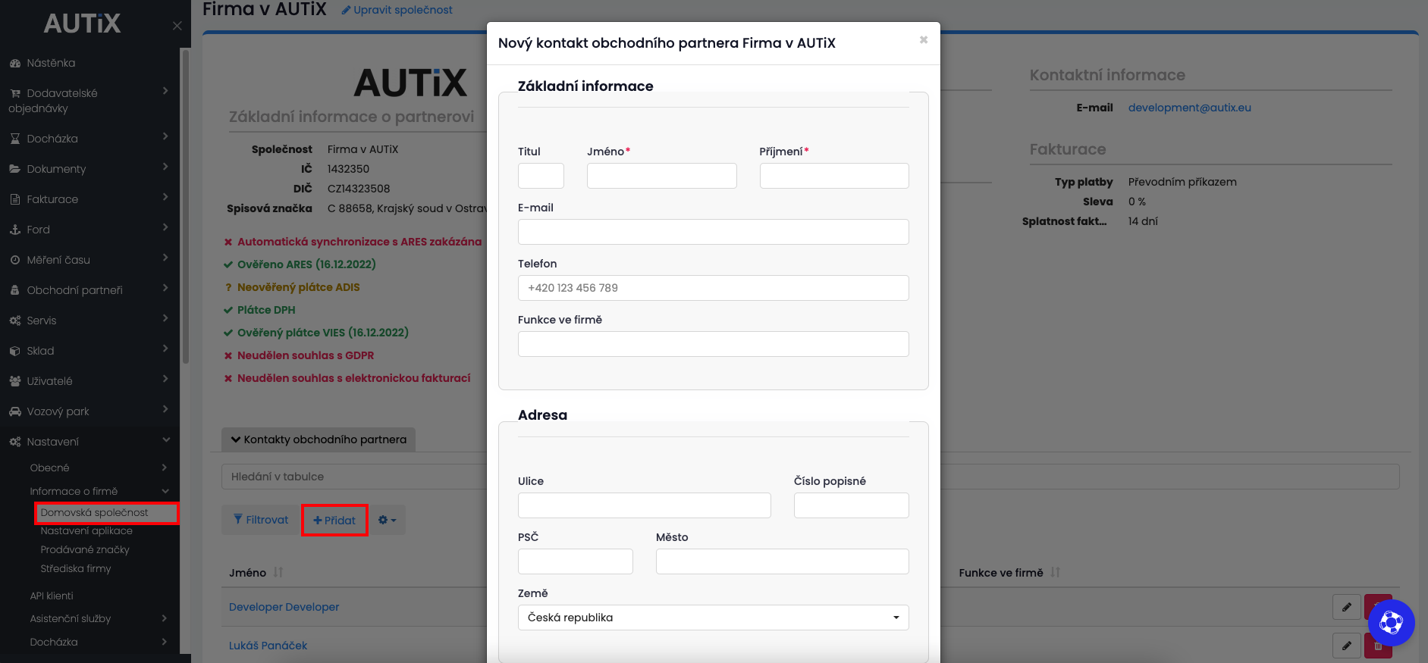Click the Upravit společnost link
The image size is (1428, 663).
(397, 10)
